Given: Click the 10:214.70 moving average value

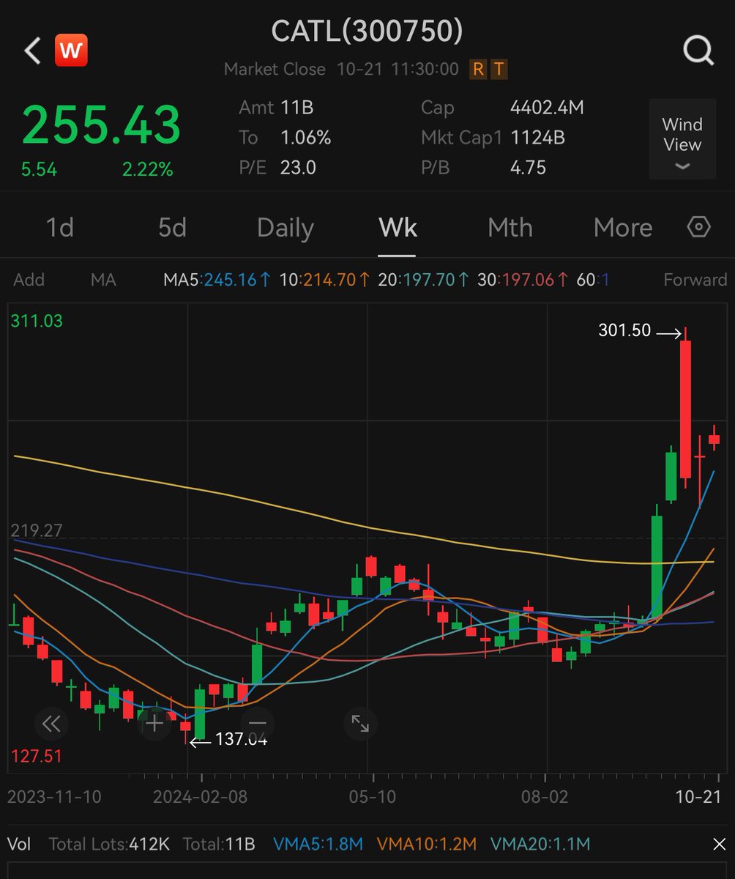Looking at the screenshot, I should click(324, 280).
